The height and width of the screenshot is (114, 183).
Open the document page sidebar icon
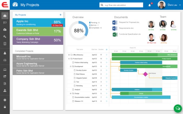pyautogui.click(x=5, y=84)
